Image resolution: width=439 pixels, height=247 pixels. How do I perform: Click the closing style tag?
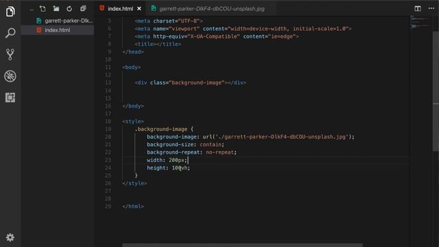134,183
